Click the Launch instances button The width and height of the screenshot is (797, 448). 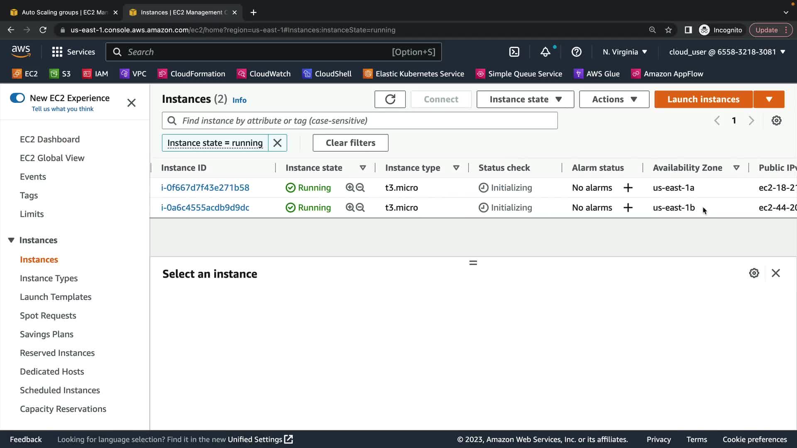tap(703, 100)
